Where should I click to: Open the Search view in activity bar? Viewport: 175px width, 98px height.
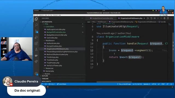[x=36, y=25]
